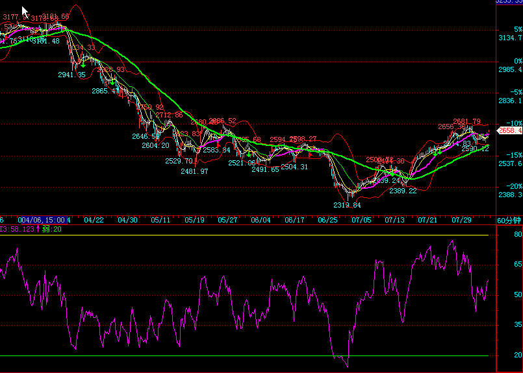Click the 2598.27 high price label
This screenshot has width=523, height=373.
pyautogui.click(x=303, y=139)
